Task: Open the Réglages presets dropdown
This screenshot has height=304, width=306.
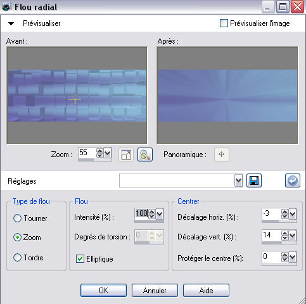Action: tap(238, 180)
